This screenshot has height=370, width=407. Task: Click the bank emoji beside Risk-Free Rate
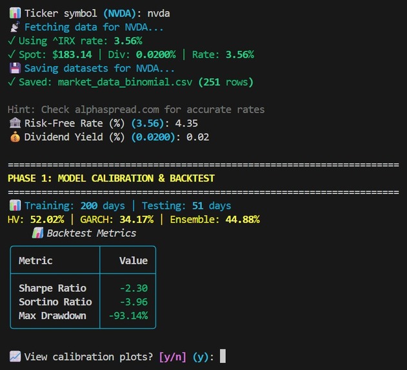[x=15, y=123]
